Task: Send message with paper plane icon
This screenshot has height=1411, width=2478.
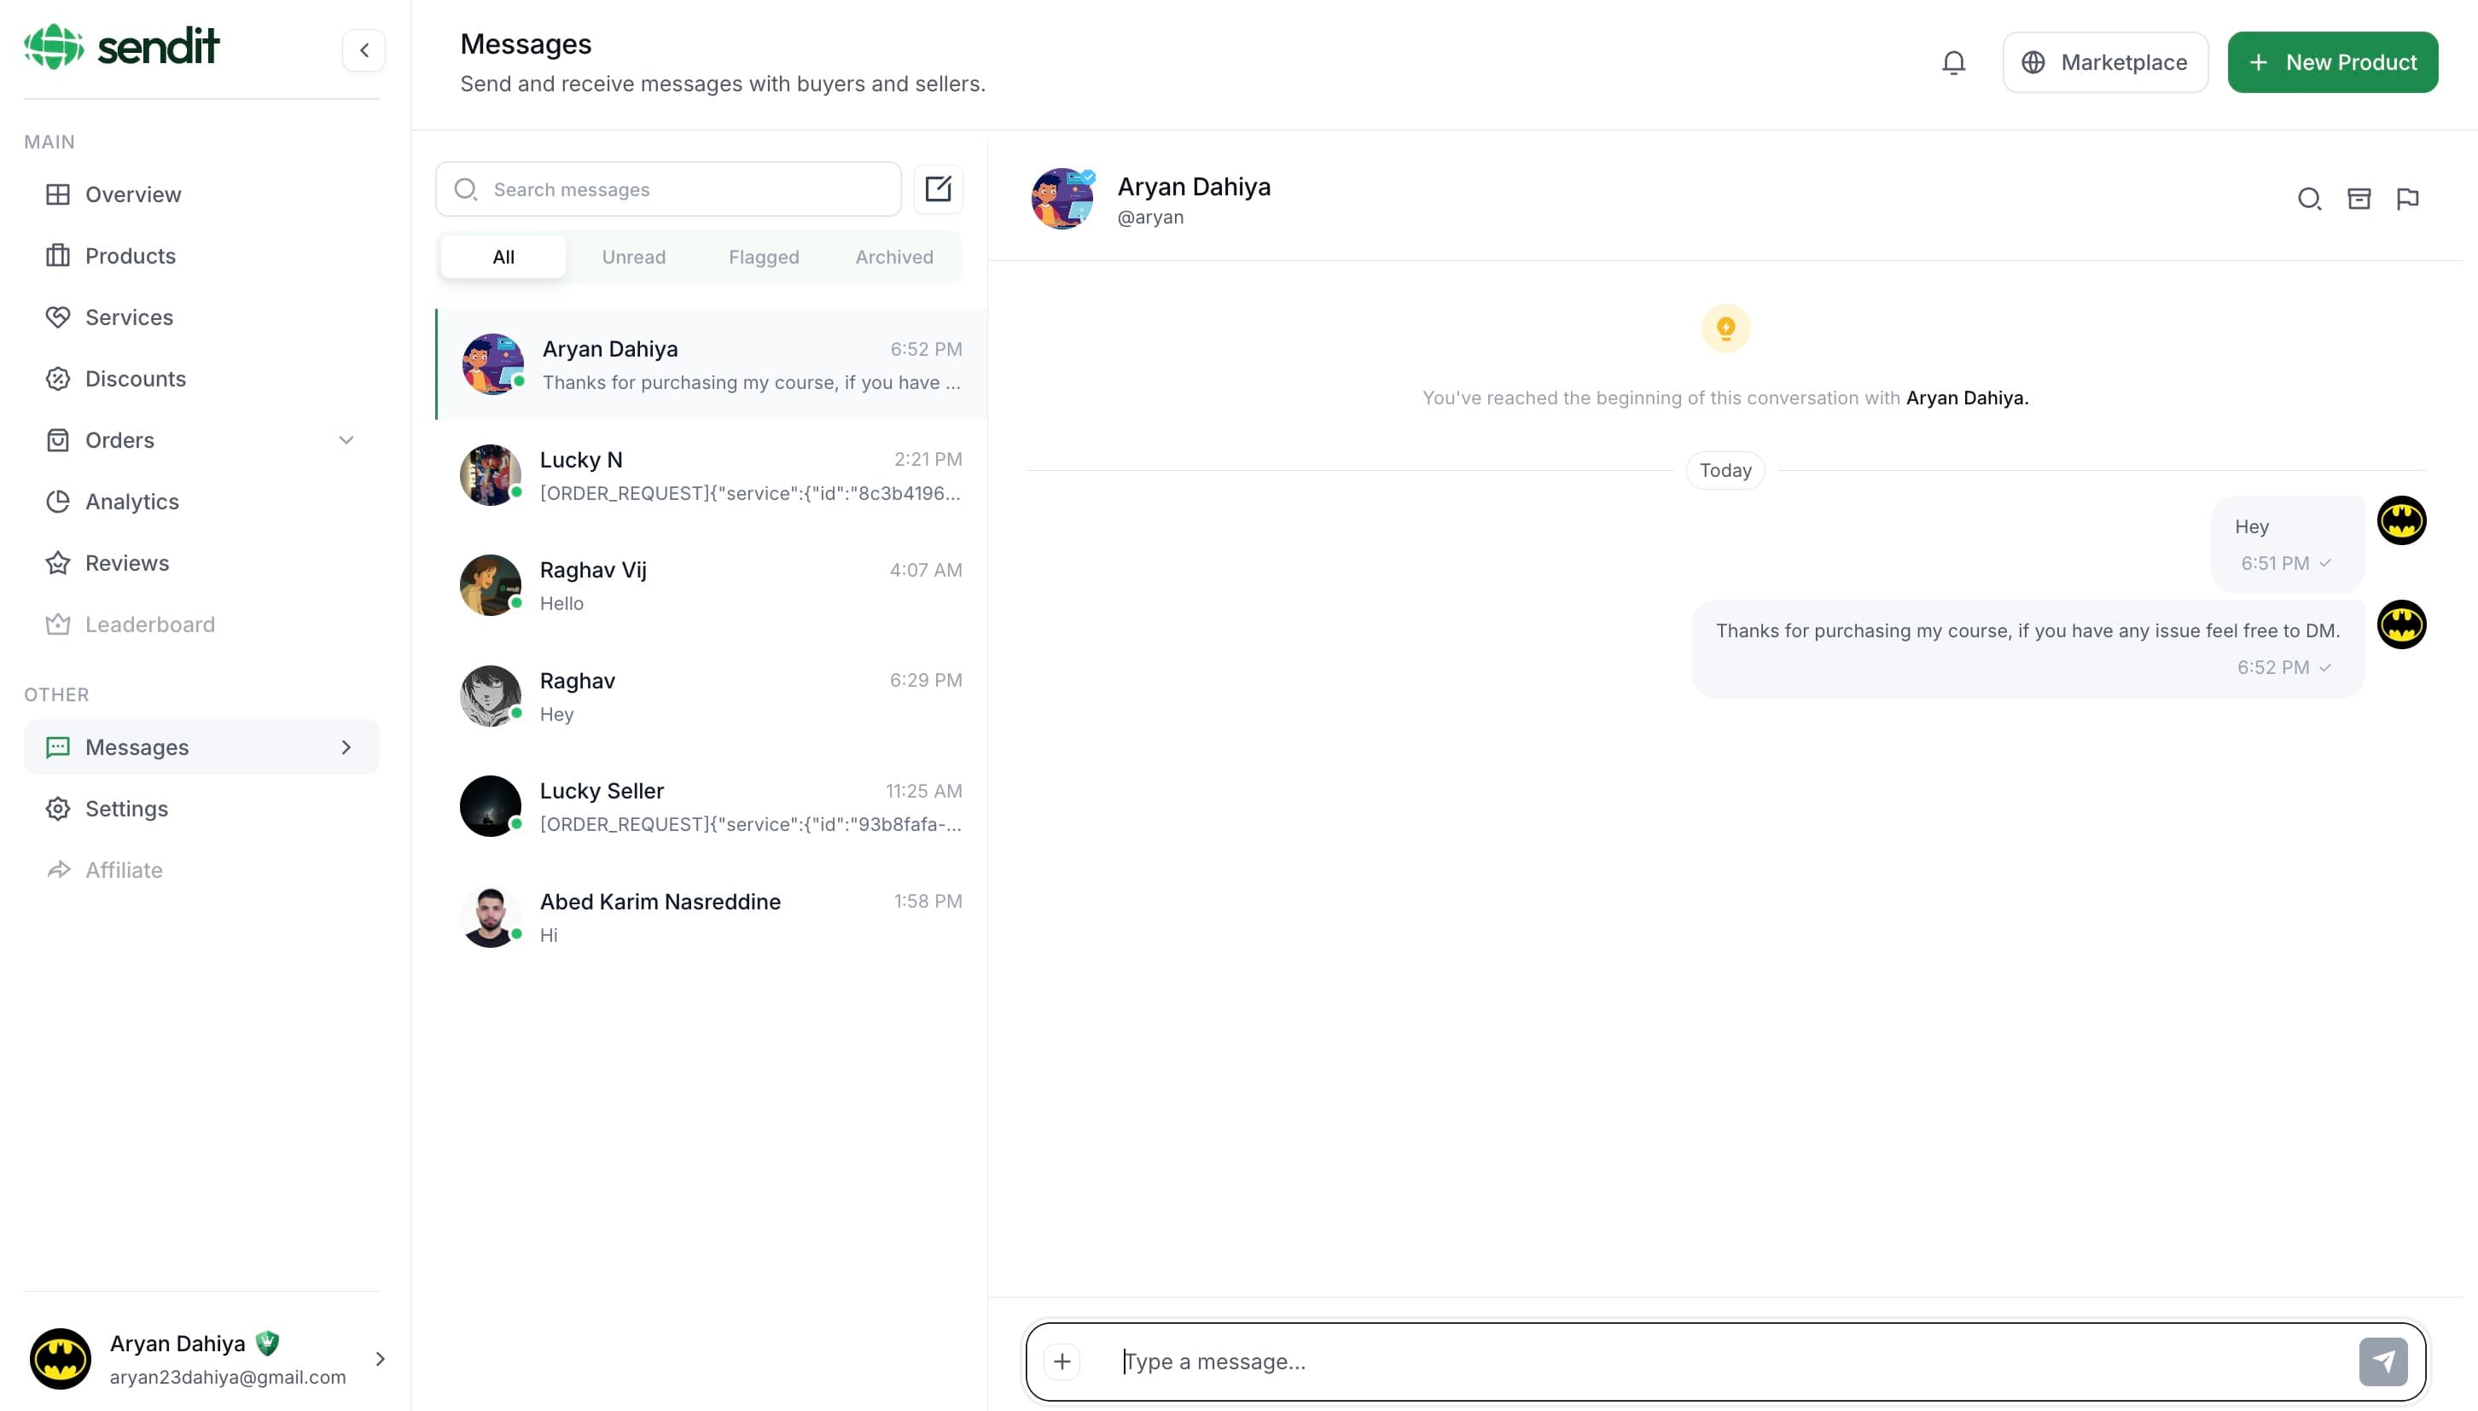Action: point(2383,1361)
